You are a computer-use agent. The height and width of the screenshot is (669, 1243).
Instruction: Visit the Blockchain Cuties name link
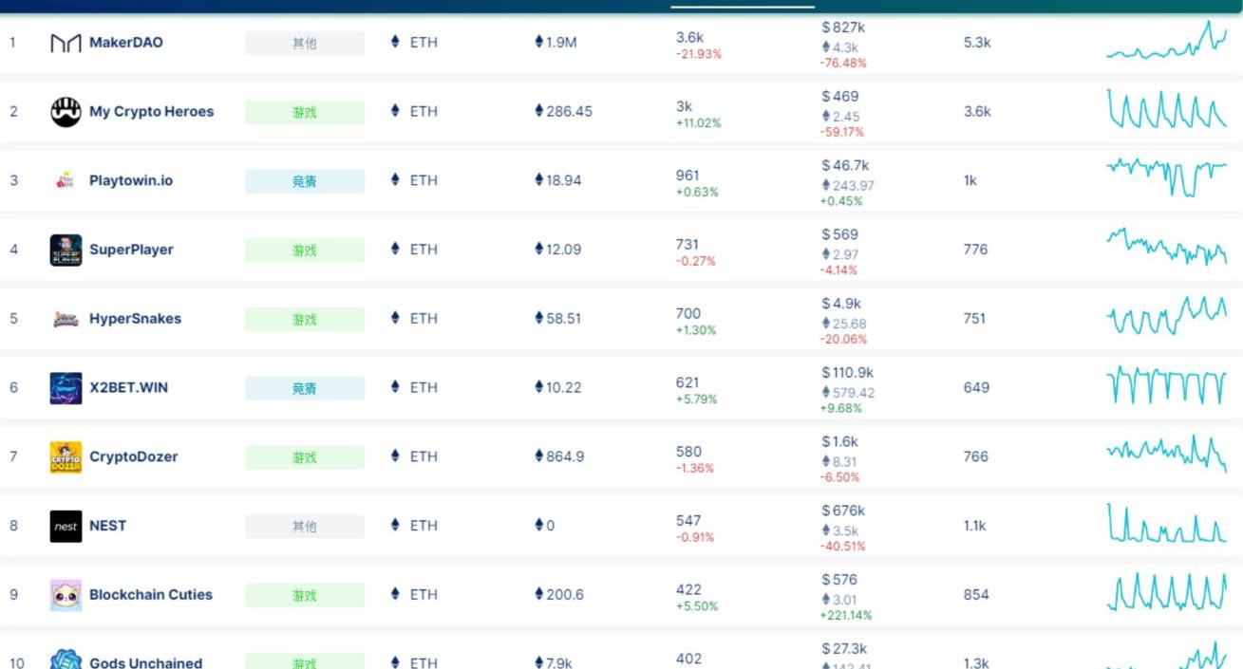151,595
